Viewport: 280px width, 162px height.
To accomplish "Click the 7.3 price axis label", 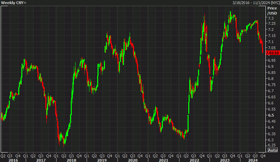I will click(271, 18).
